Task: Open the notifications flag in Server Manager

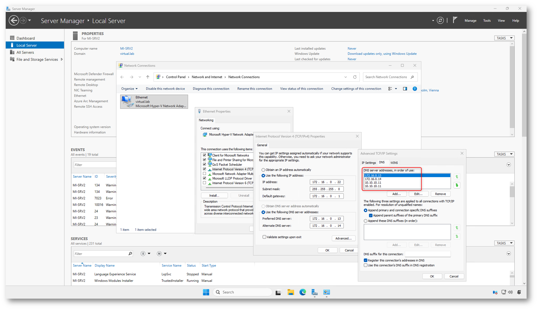Action: [x=455, y=20]
